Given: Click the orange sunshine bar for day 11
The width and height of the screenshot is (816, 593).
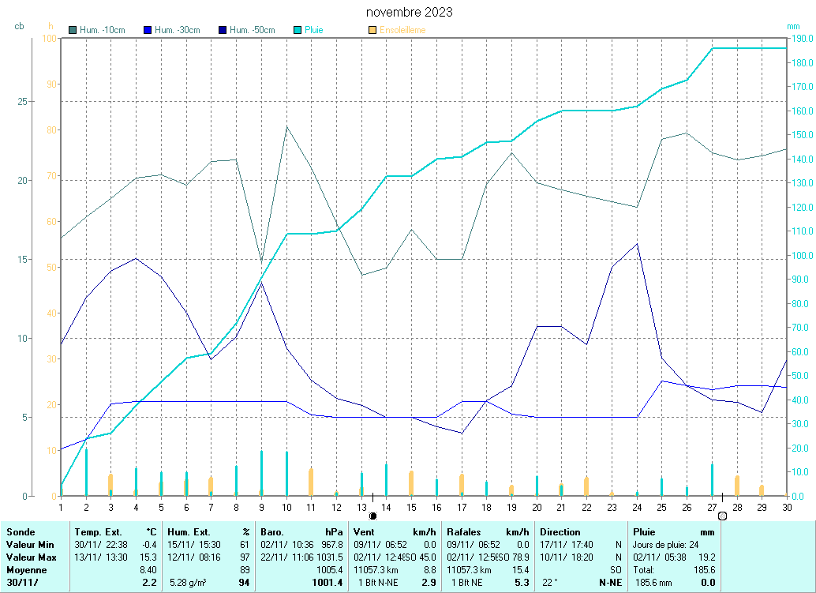Looking at the screenshot, I should coord(311,482).
